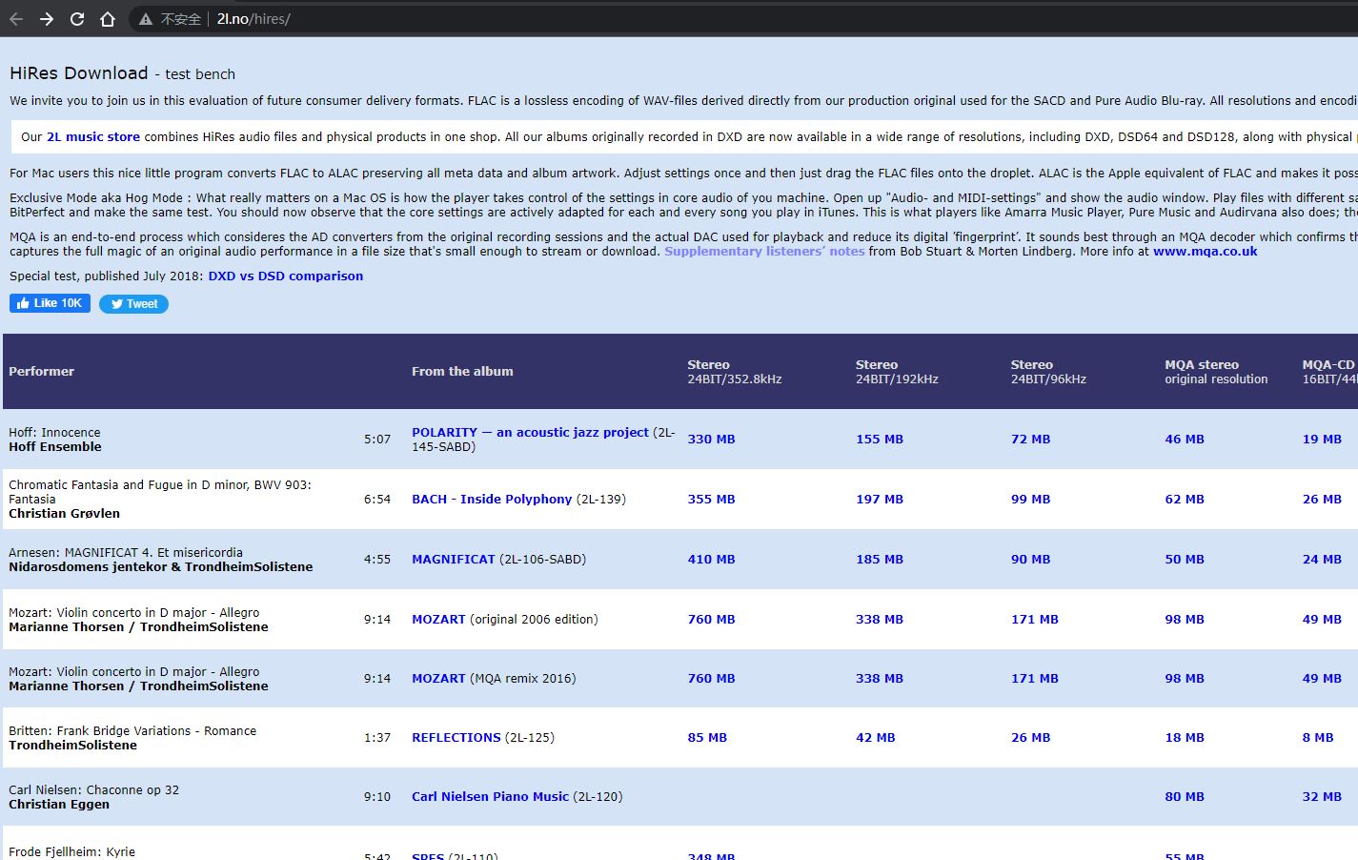Open DXD vs DSD comparison link

pos(285,276)
